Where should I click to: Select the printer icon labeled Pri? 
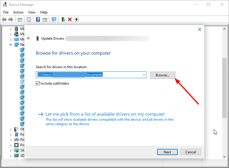point(16,140)
